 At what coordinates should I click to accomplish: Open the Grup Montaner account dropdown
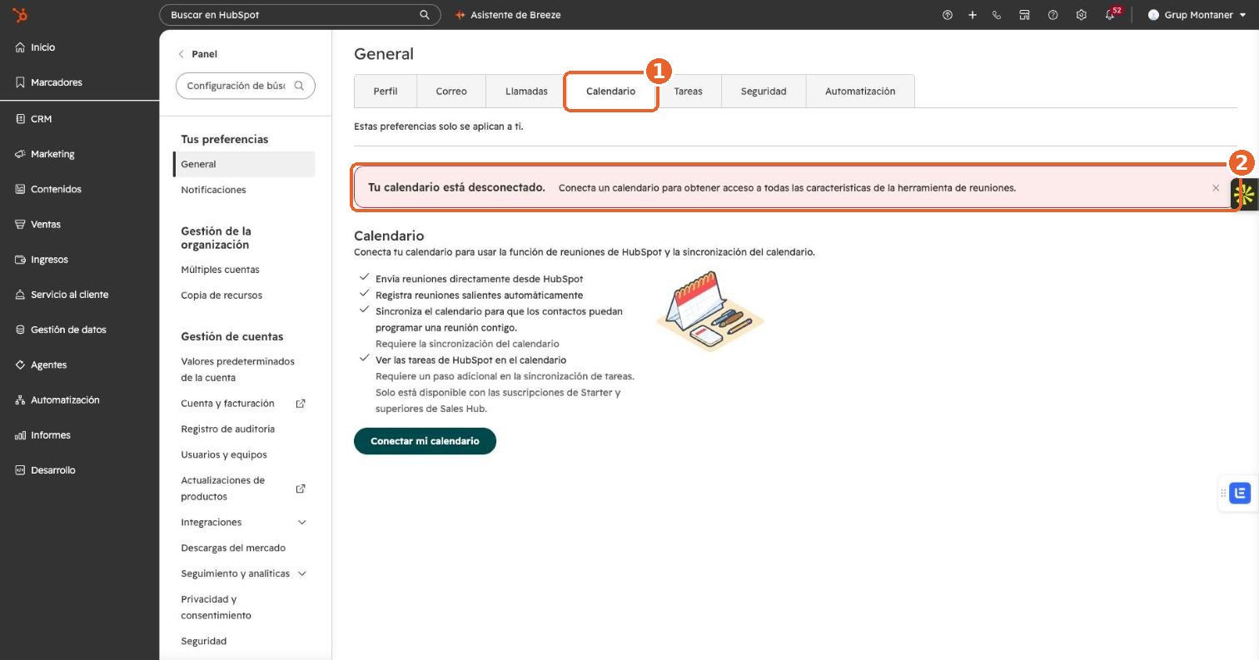[1197, 15]
